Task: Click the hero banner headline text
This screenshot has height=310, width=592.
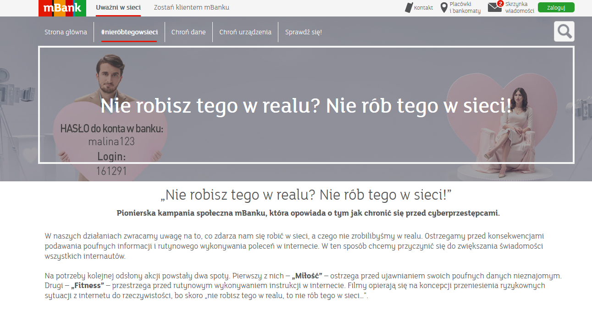Action: point(306,106)
